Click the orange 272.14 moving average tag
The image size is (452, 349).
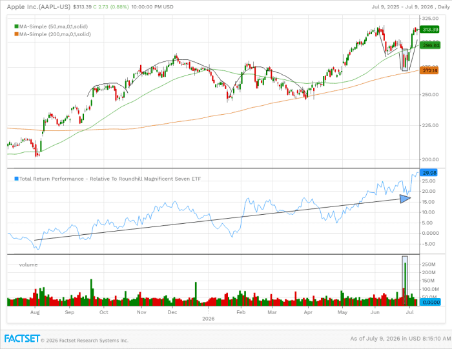point(429,70)
